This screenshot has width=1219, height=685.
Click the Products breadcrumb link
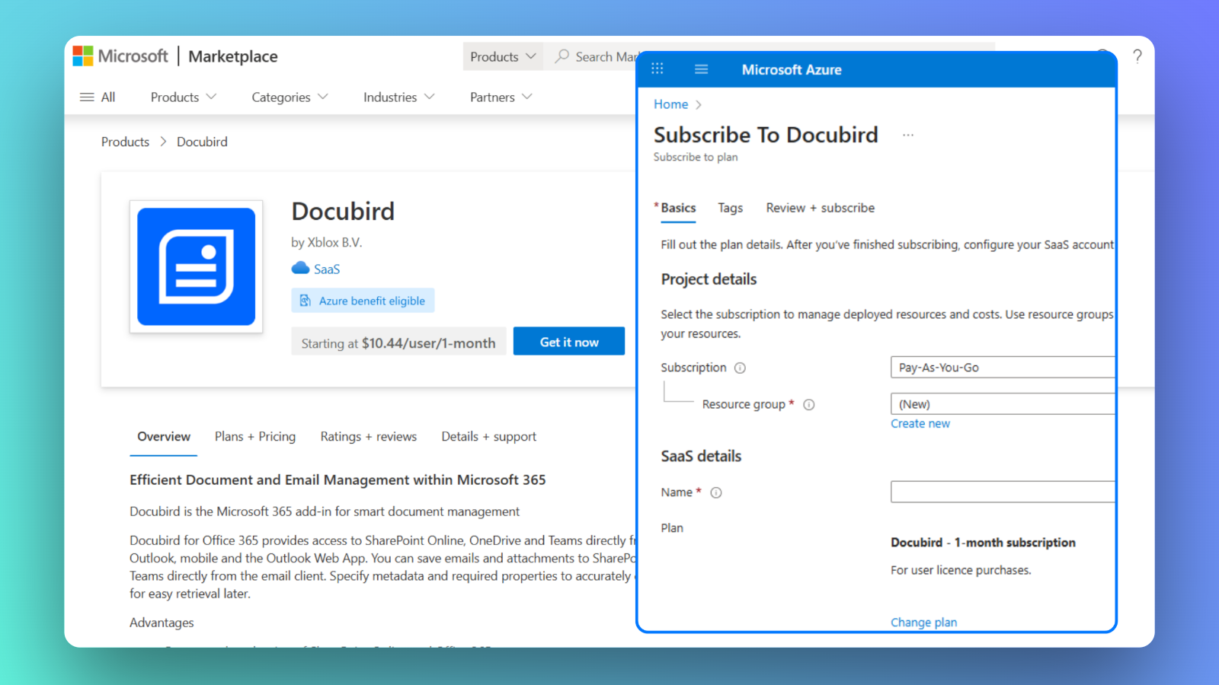tap(126, 142)
